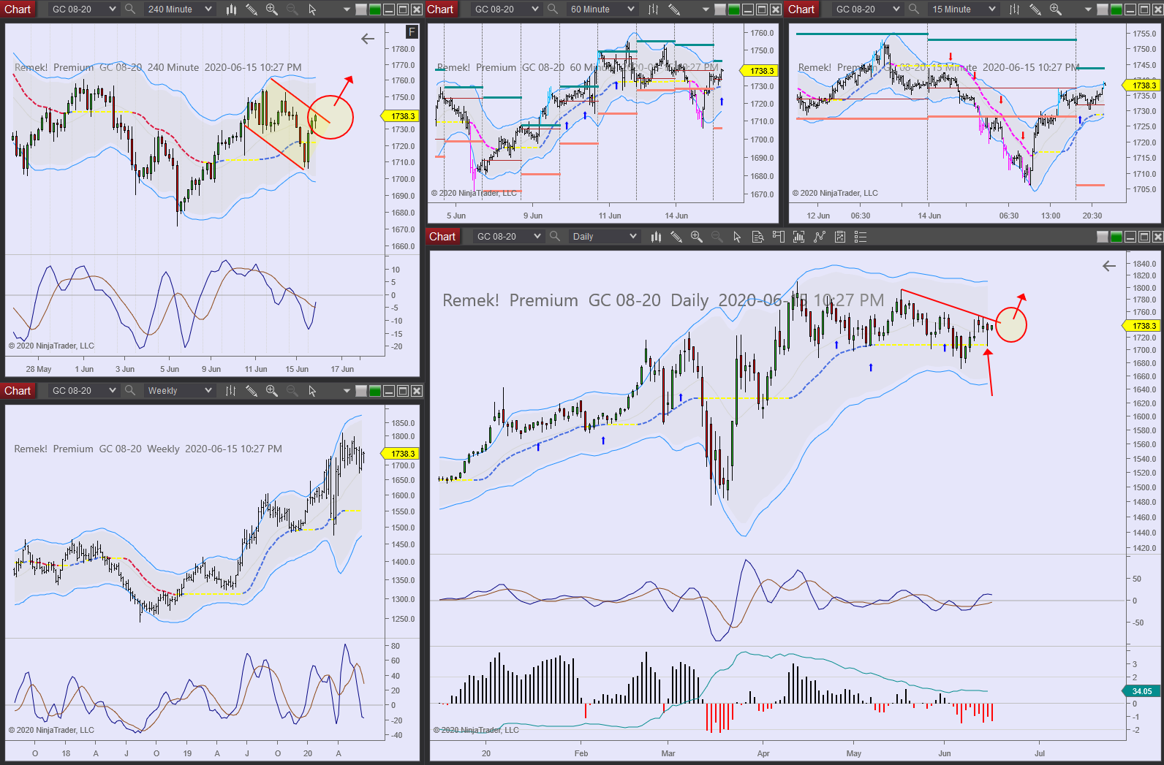Toggle cursor pointer mode in Daily chart
The image size is (1164, 765).
point(737,237)
